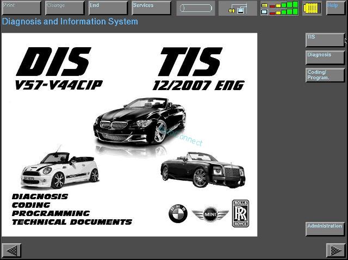The width and height of the screenshot is (348, 260).
Task: Click the large 'TIS' heading on the splash image
Action: (x=190, y=61)
